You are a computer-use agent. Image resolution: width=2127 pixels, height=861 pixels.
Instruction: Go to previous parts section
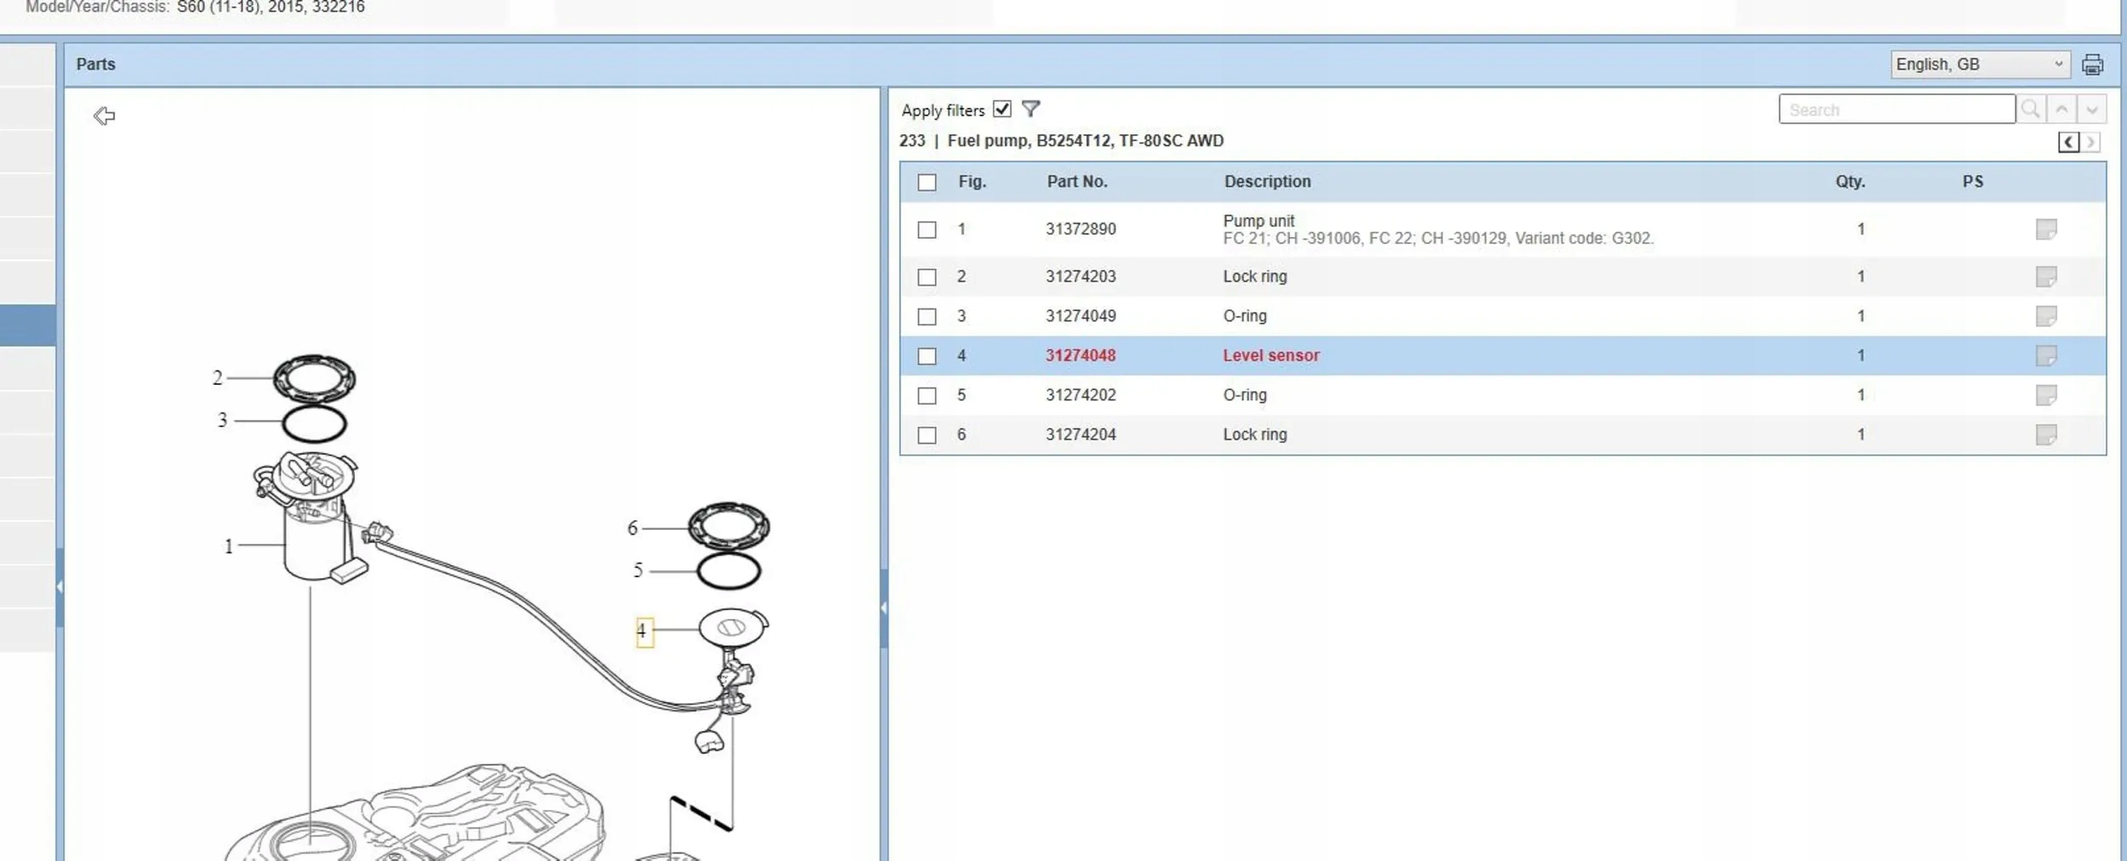coord(2068,142)
